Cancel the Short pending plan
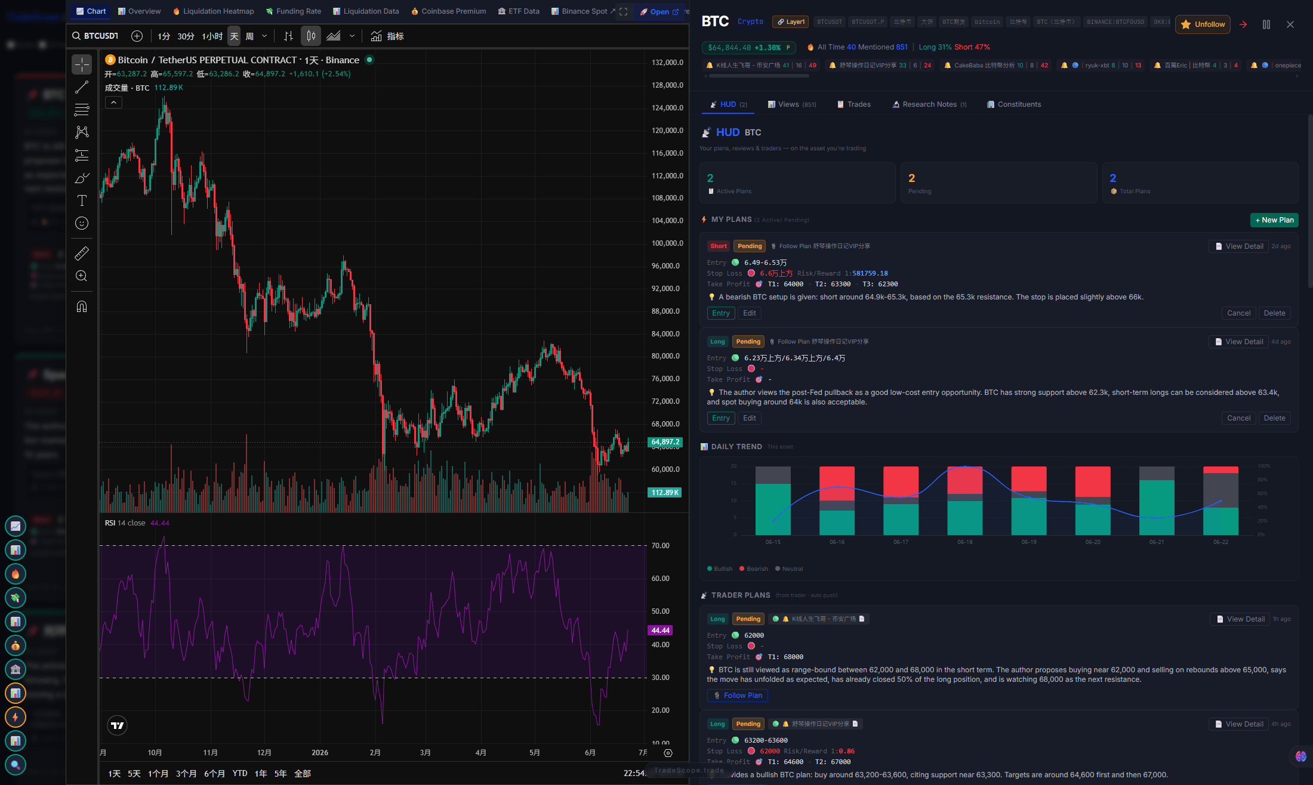 pyautogui.click(x=1238, y=313)
